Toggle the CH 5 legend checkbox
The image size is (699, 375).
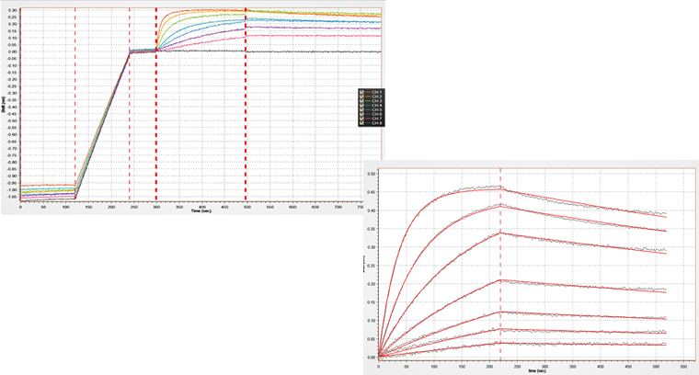361,111
